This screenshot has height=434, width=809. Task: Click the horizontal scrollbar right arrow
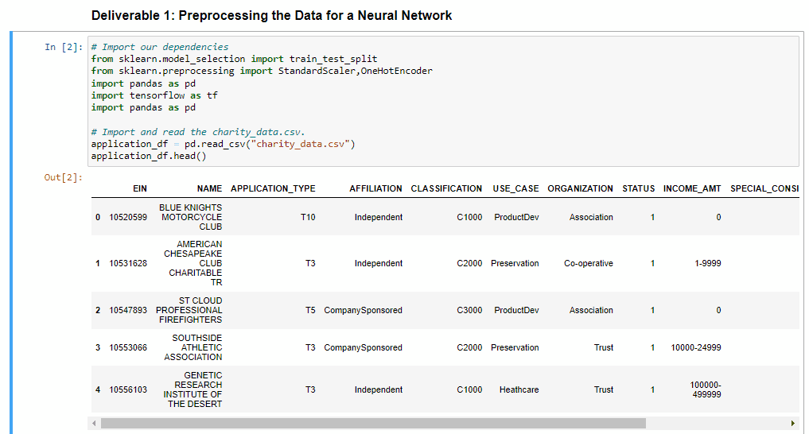point(792,423)
